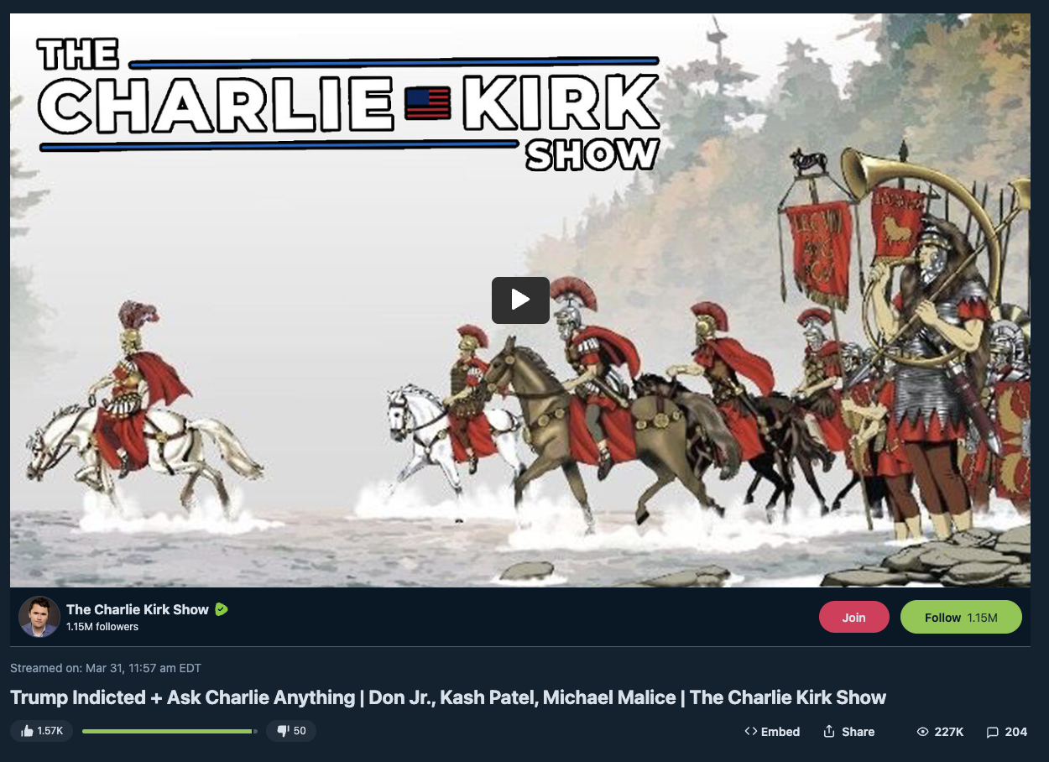The height and width of the screenshot is (762, 1049).
Task: Join the channel with the red button
Action: pos(853,617)
